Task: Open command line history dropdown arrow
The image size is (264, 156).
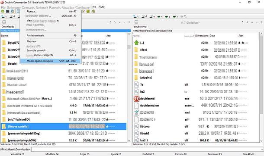Action: (262, 149)
